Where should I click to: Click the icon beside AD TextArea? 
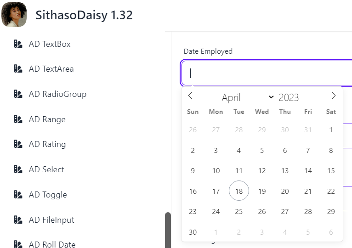(18, 69)
